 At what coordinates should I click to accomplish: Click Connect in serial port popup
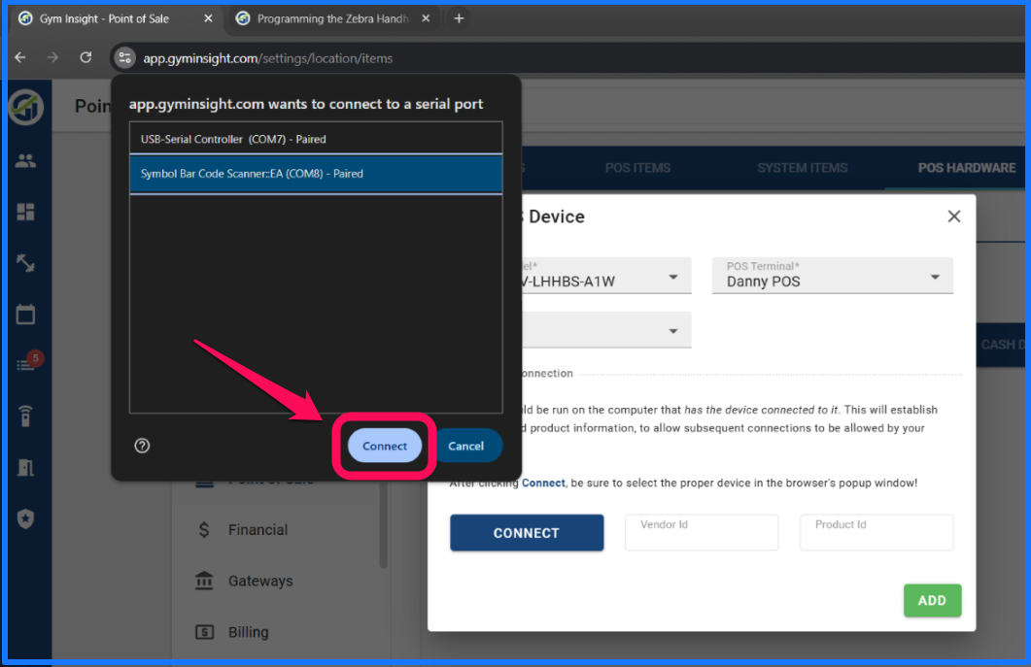pos(385,446)
